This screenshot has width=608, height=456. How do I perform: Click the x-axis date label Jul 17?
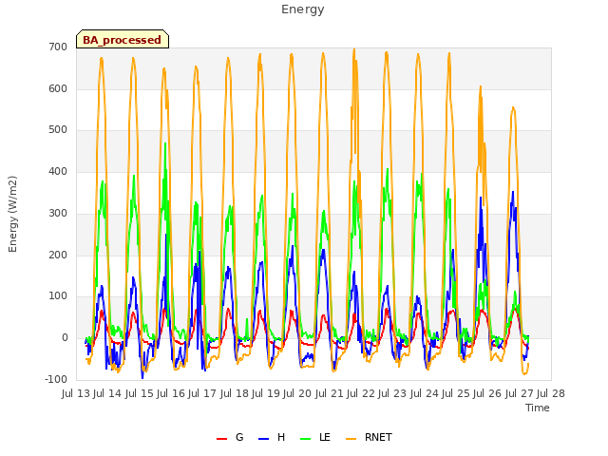202,393
